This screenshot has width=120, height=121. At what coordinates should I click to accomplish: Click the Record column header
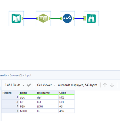coord(10,93)
